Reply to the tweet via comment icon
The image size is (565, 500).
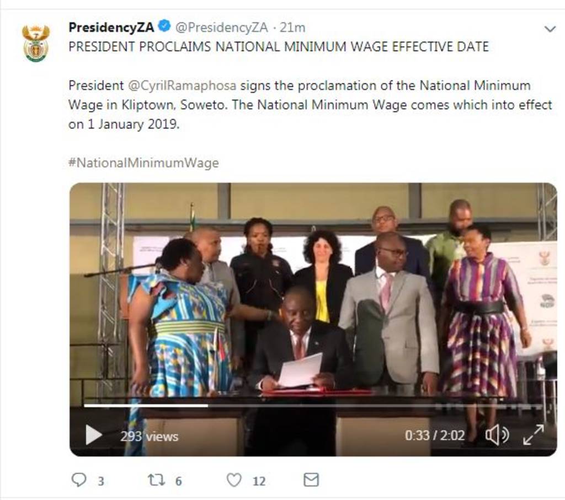(x=79, y=480)
